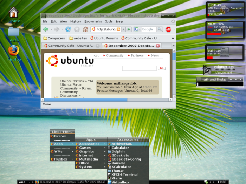This screenshot has height=184, width=246.
Task: Open KCalculator from Accessories menu
Action: (x=128, y=167)
